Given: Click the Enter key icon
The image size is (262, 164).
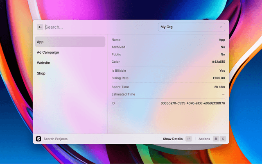Looking at the screenshot, I should coord(188,139).
